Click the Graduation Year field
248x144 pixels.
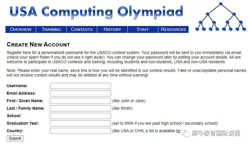[x=80, y=123]
